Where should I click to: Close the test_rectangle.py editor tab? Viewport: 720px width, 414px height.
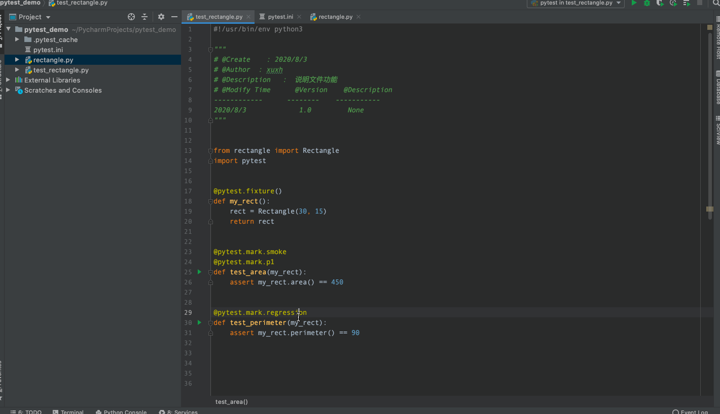click(x=249, y=17)
